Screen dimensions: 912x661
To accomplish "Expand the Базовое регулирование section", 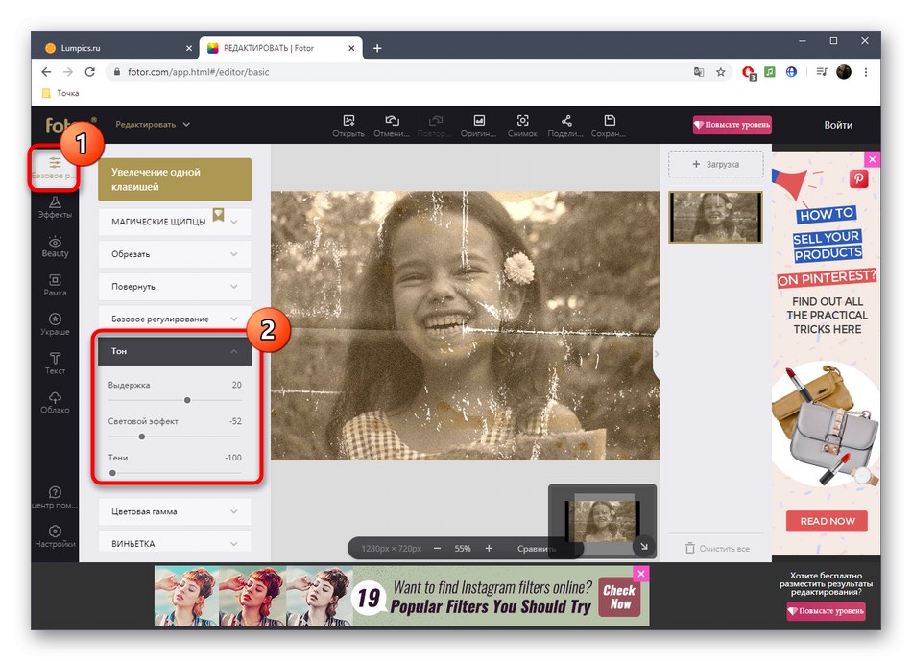I will (x=175, y=319).
